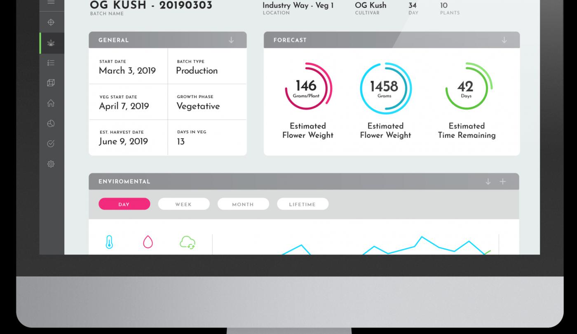Click the veg start date April 7, 2019
Viewport: 577px width, 334px height.
124,106
